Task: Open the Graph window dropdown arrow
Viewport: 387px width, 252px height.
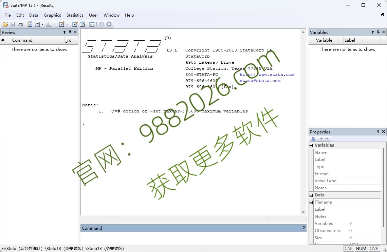Action: tap(54, 24)
